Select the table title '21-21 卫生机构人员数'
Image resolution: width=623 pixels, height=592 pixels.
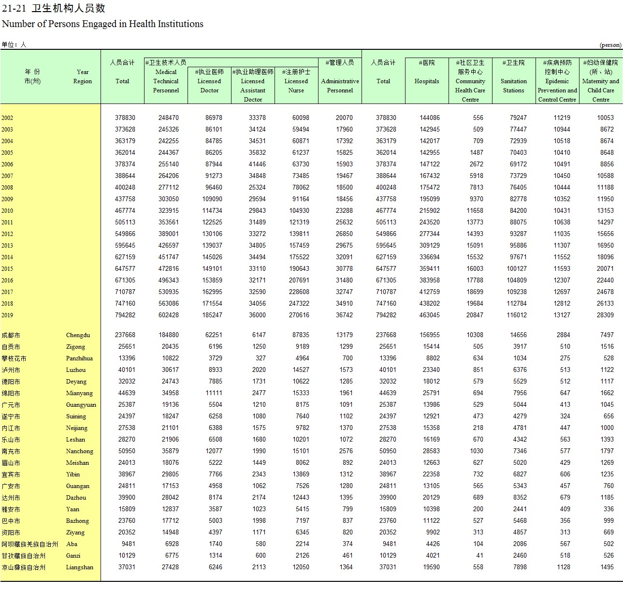(54, 8)
